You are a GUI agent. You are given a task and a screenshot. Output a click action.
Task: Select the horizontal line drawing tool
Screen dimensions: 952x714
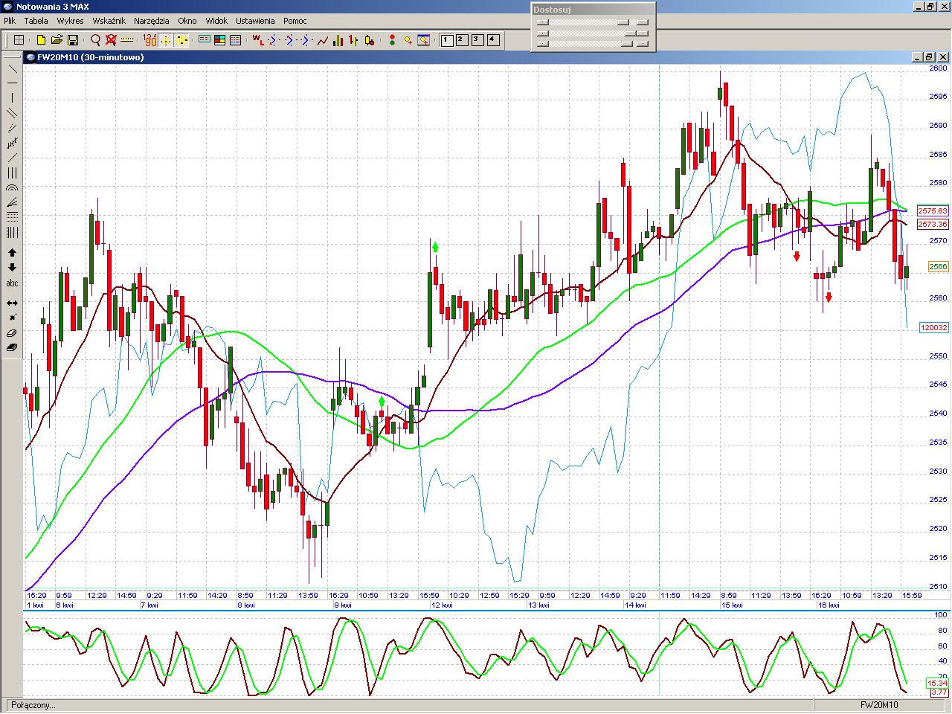tap(12, 83)
